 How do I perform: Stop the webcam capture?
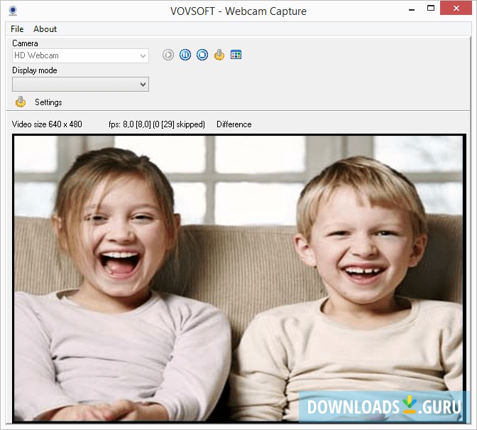pos(202,55)
